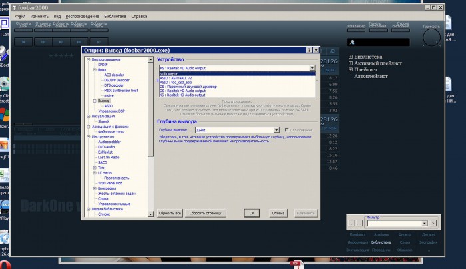Expand the Биография tree node

95,188
